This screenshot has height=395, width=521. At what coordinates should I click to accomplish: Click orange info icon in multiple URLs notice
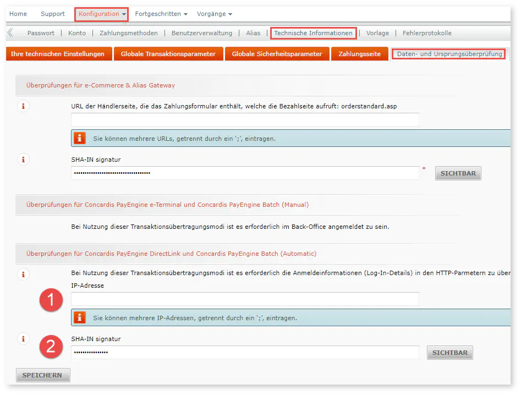(x=80, y=138)
